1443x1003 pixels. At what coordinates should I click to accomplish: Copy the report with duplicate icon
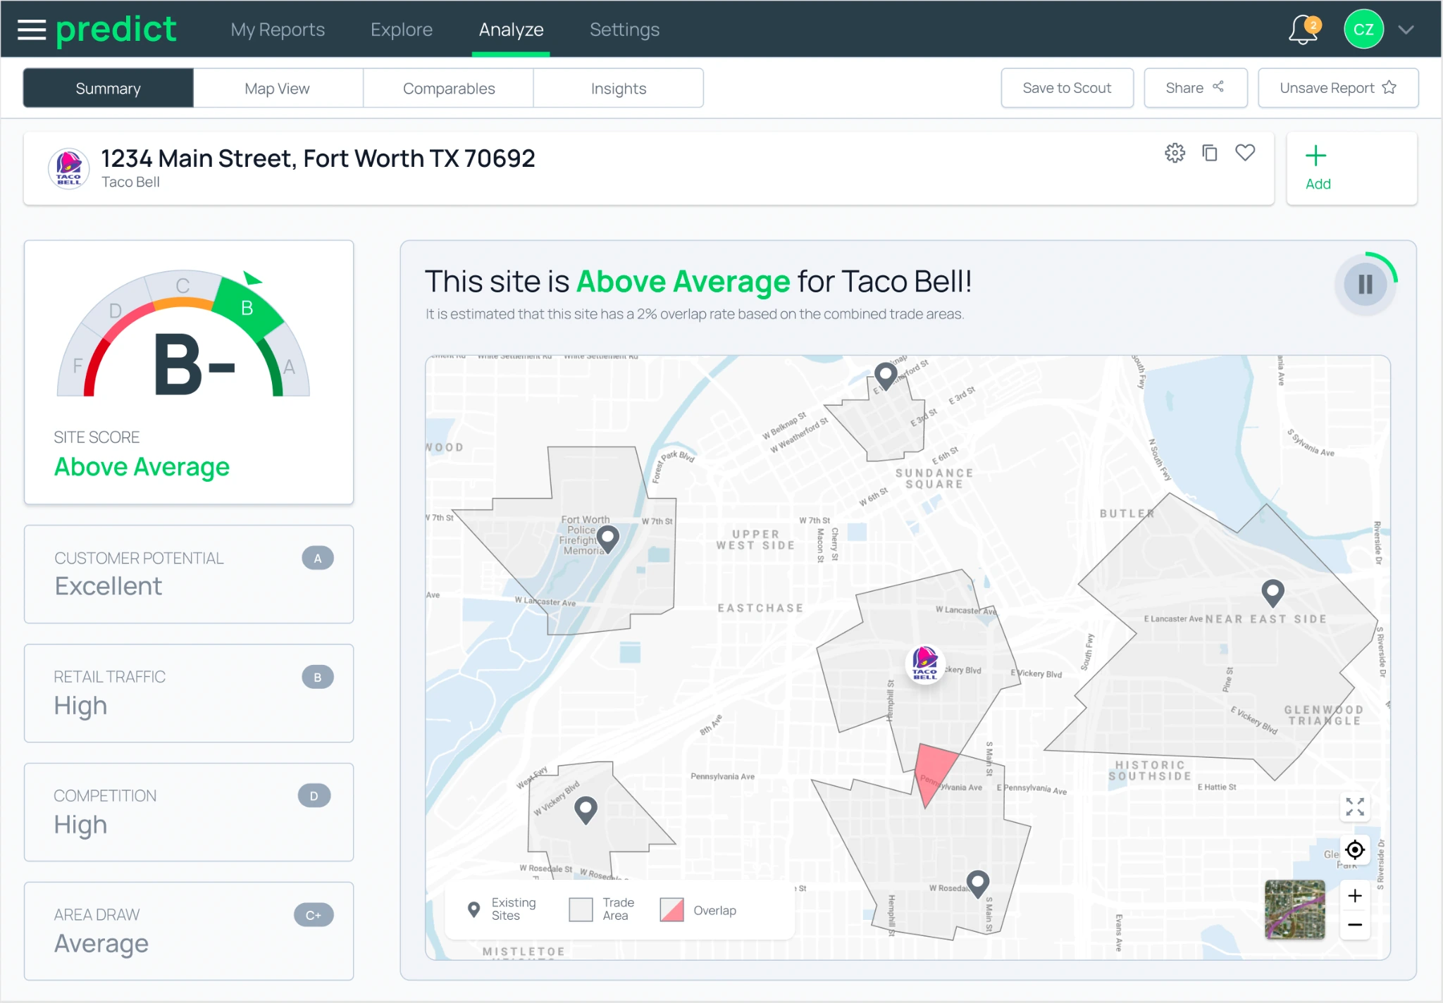(x=1210, y=153)
